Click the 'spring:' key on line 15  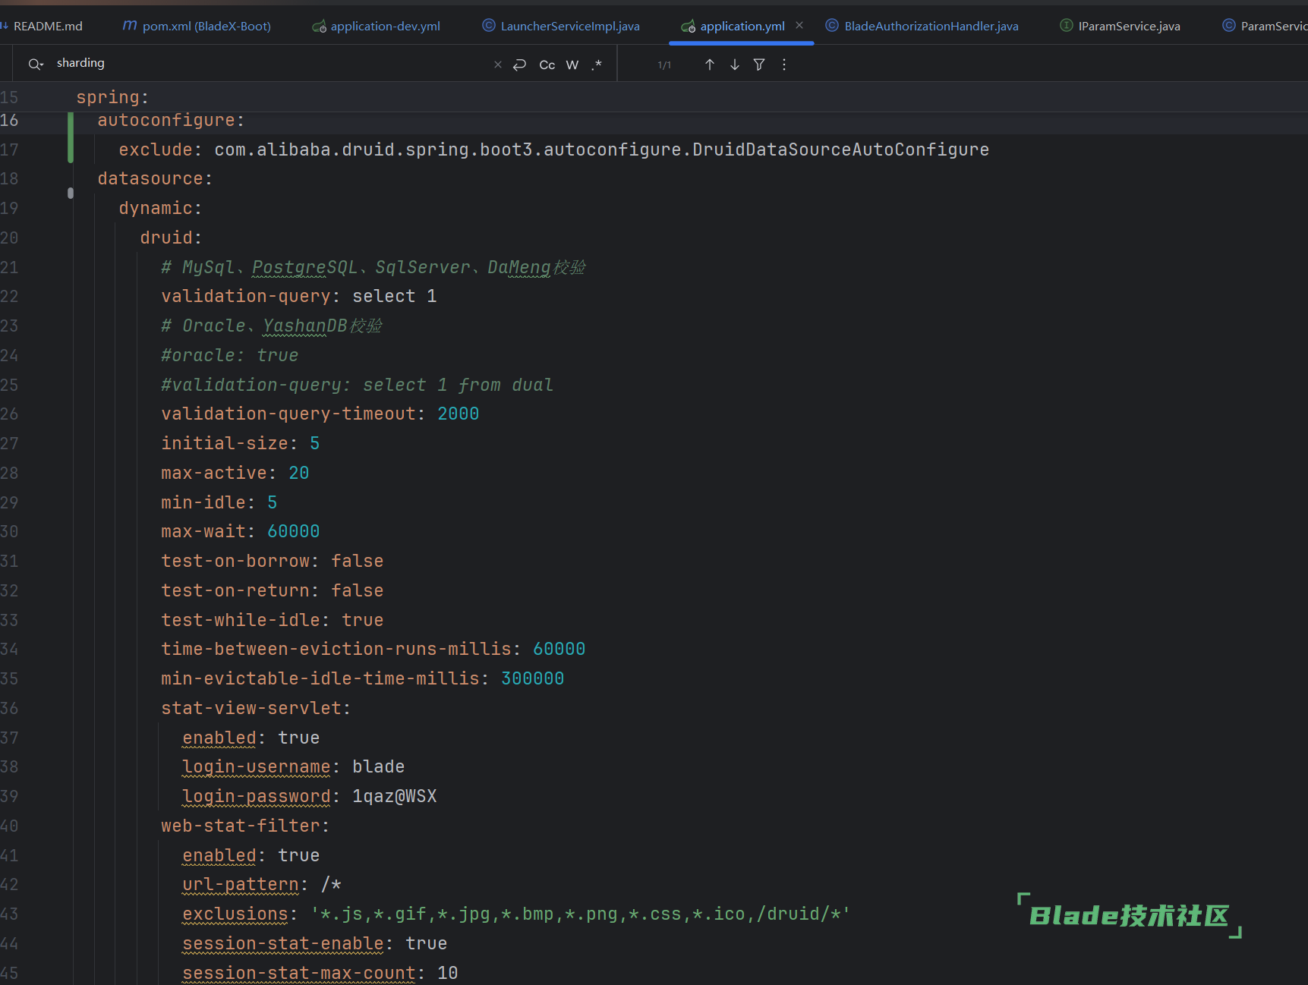click(112, 97)
